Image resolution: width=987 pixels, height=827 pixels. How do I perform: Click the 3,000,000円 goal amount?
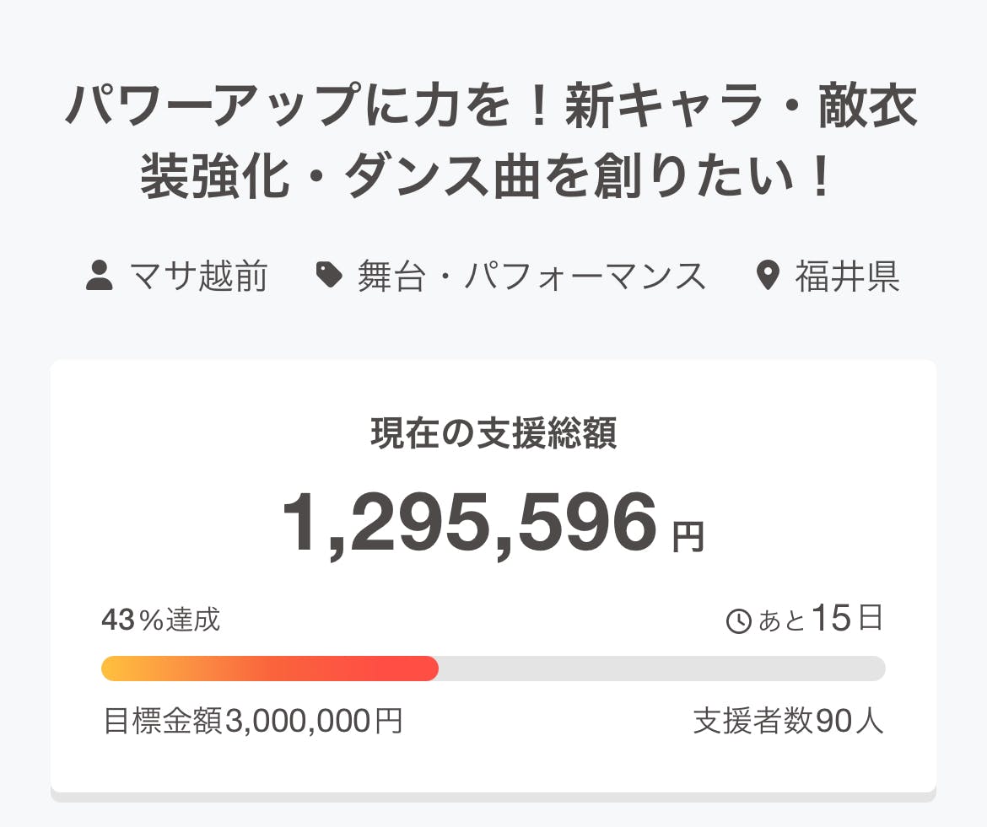coord(314,722)
